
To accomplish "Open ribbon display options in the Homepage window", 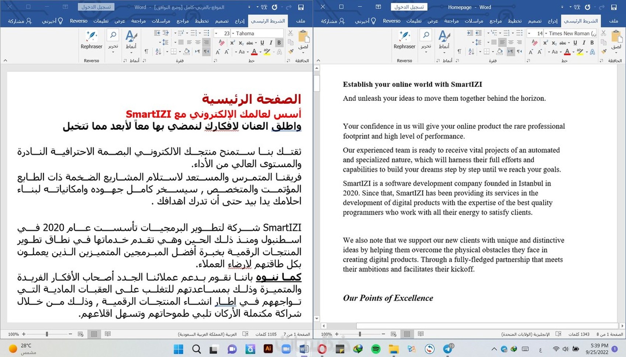I will 378,7.
